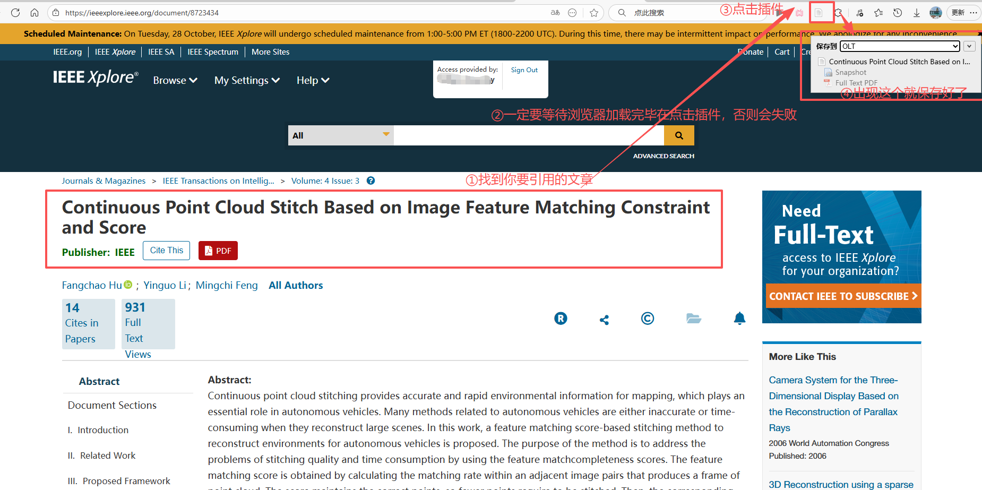Set an alert with bell icon
The height and width of the screenshot is (490, 982).
tap(739, 319)
